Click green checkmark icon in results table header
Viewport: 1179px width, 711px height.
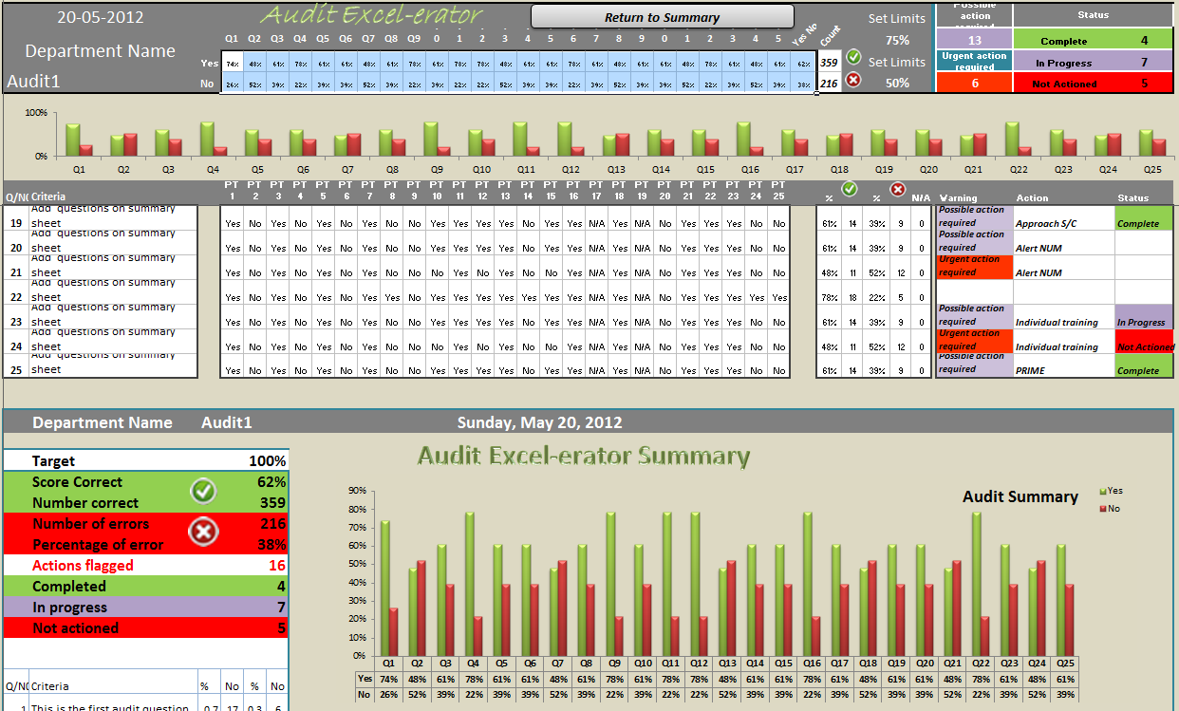tap(850, 189)
